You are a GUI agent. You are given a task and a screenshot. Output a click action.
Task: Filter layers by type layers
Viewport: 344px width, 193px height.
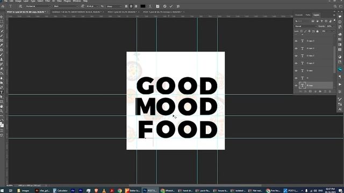322,21
